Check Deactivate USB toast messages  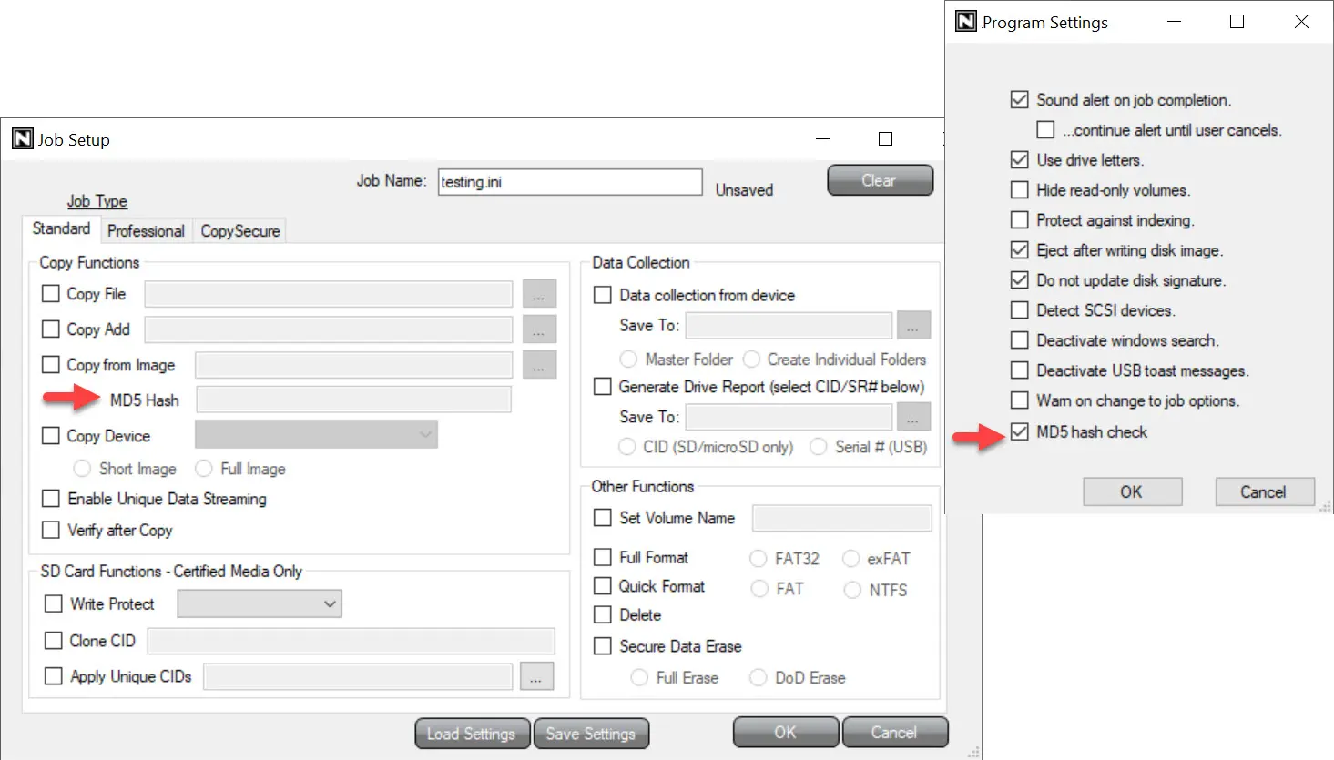pyautogui.click(x=1020, y=370)
